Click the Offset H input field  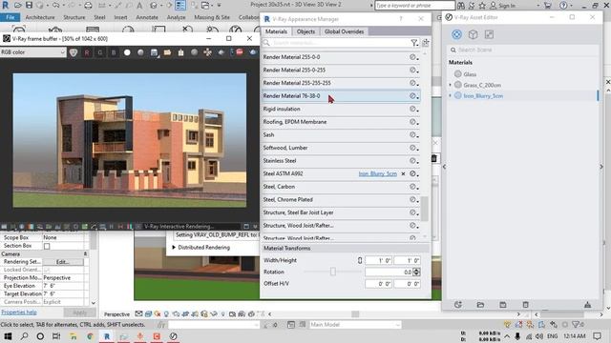click(x=379, y=284)
